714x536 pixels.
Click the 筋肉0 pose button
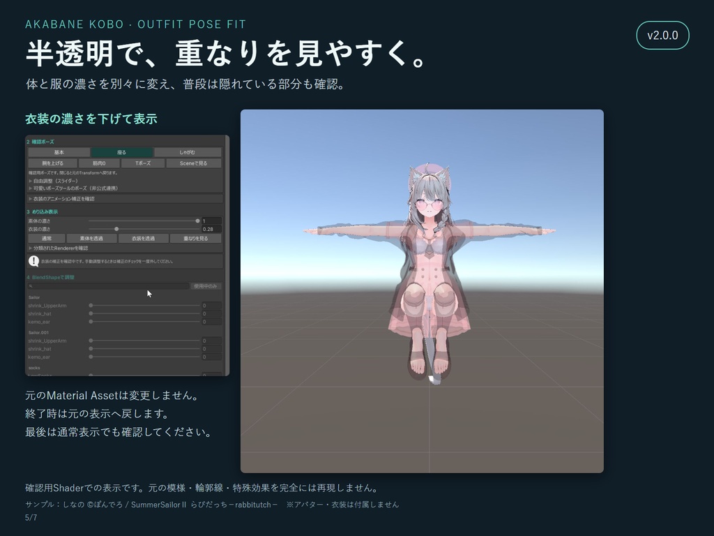coord(99,163)
